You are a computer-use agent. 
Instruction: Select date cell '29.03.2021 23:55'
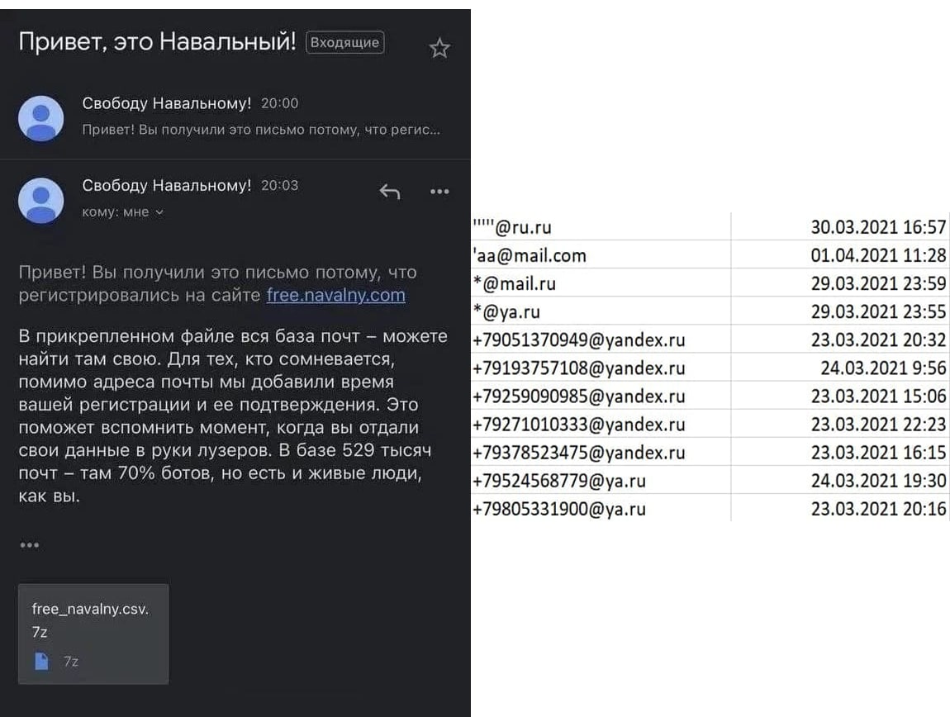(x=840, y=311)
